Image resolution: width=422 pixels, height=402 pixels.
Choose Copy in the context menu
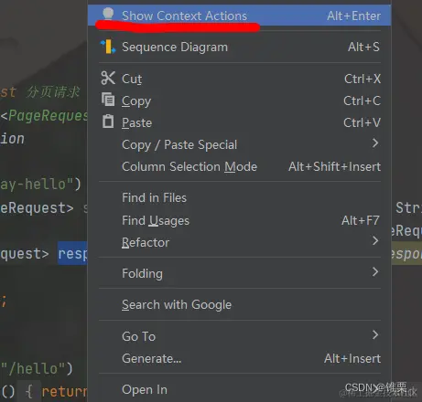239,100
